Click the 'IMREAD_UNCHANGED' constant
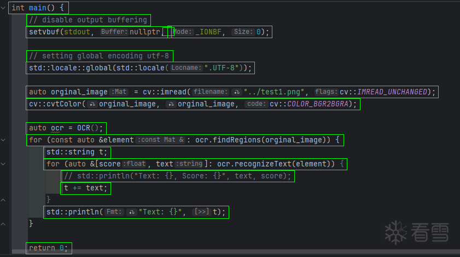 pyautogui.click(x=392, y=92)
